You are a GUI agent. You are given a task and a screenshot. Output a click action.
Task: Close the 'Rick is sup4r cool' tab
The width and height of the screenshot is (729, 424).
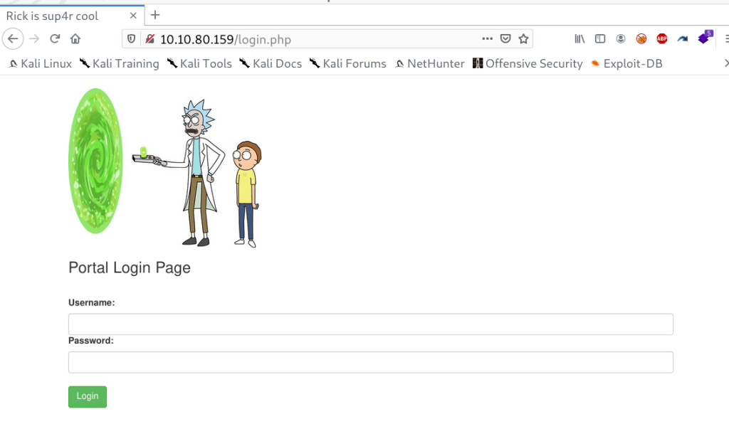(x=134, y=16)
